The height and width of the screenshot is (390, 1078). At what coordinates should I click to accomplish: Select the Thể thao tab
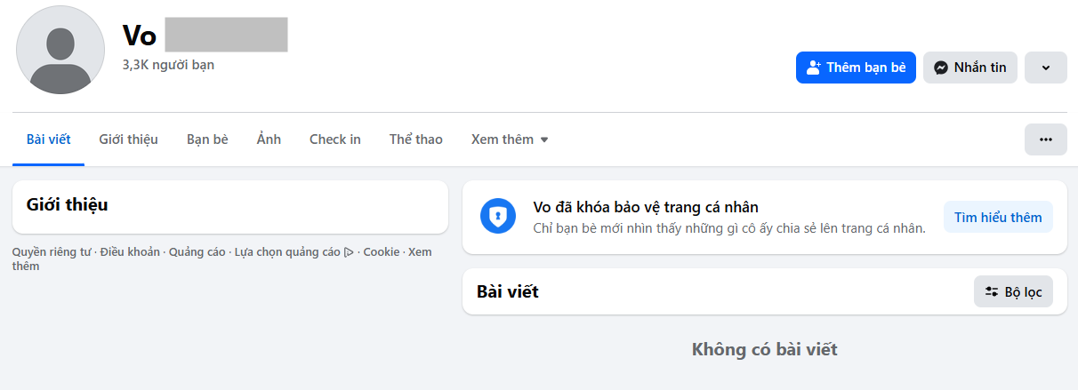coord(415,139)
